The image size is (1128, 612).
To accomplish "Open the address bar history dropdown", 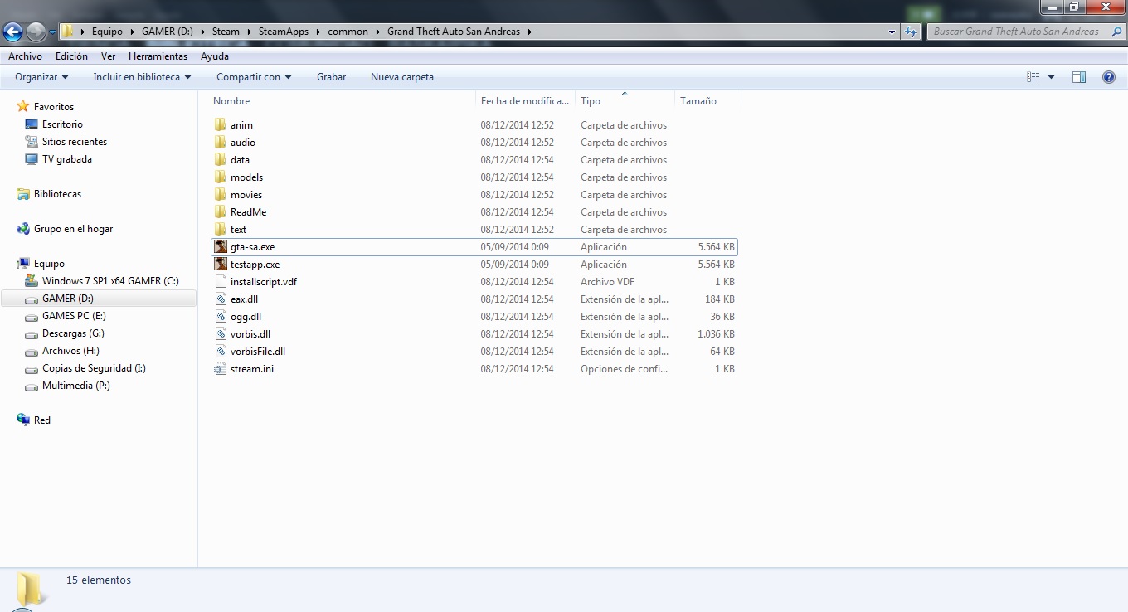I will (x=892, y=32).
